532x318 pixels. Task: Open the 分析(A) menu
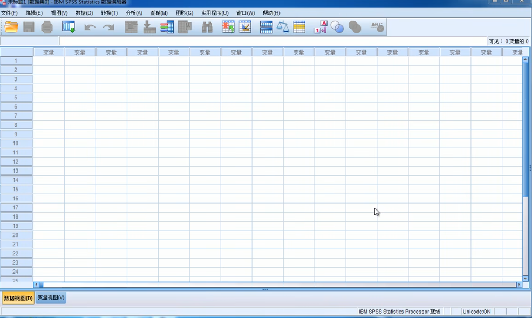[134, 13]
